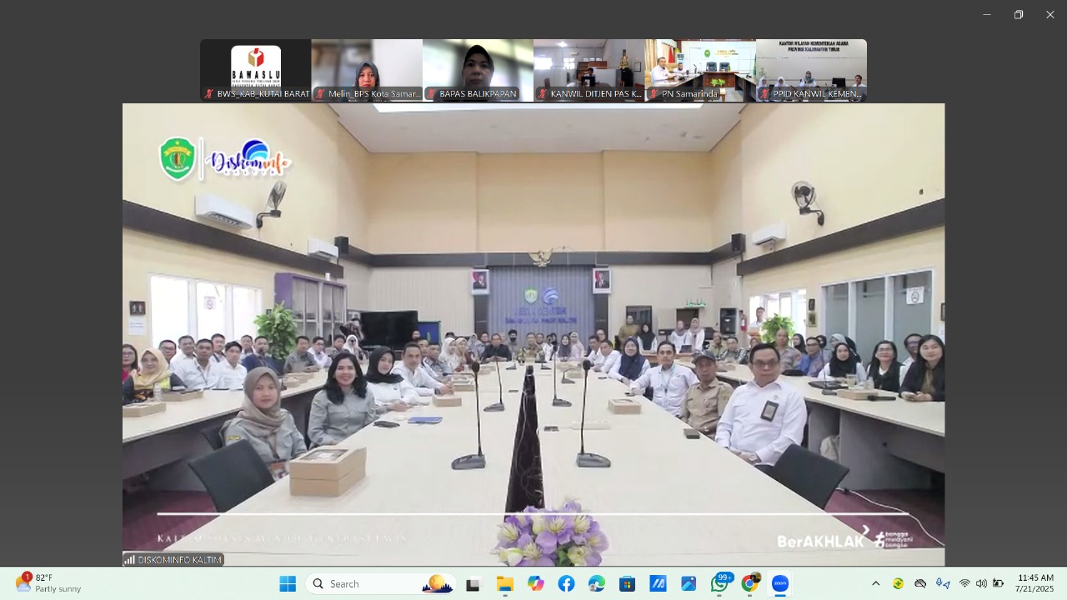Open WhatsApp from the taskbar

(719, 583)
